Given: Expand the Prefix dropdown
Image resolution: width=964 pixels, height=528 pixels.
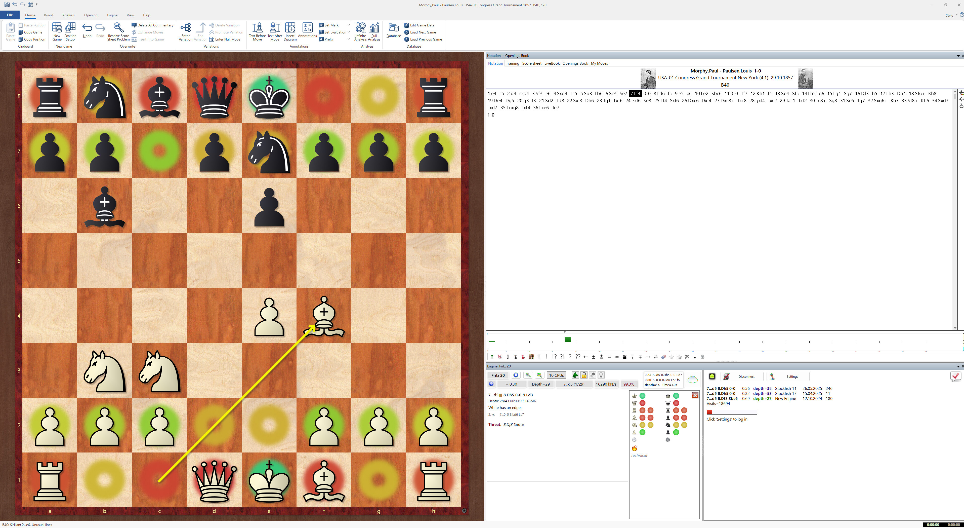Looking at the screenshot, I should click(348, 39).
